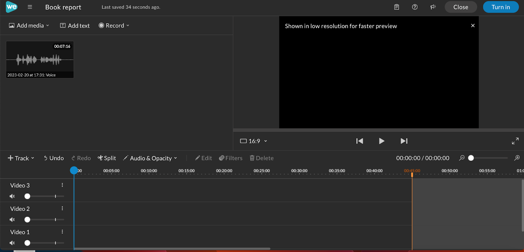The image size is (524, 252).
Task: Toggle mute on Video 2 track
Action: (12, 220)
